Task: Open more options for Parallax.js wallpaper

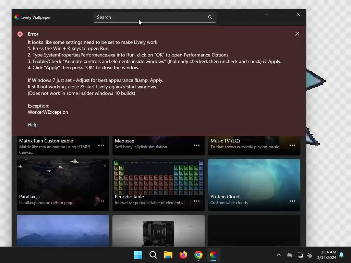Action: [x=101, y=201]
